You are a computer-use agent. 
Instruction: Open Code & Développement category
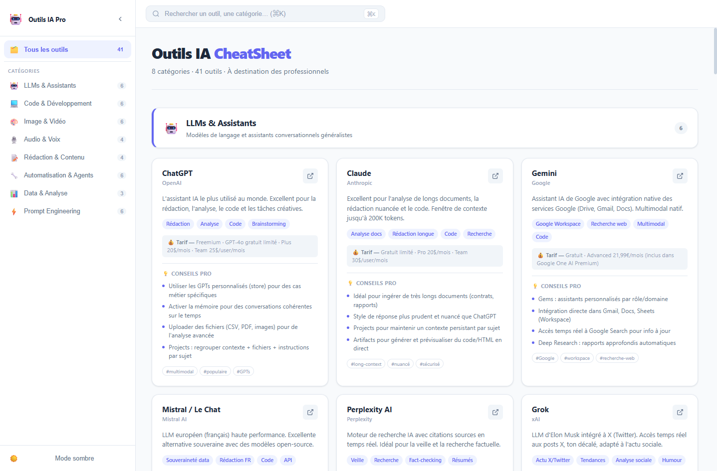click(x=67, y=104)
